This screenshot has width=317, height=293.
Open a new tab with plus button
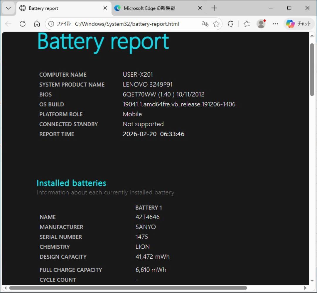[x=214, y=8]
